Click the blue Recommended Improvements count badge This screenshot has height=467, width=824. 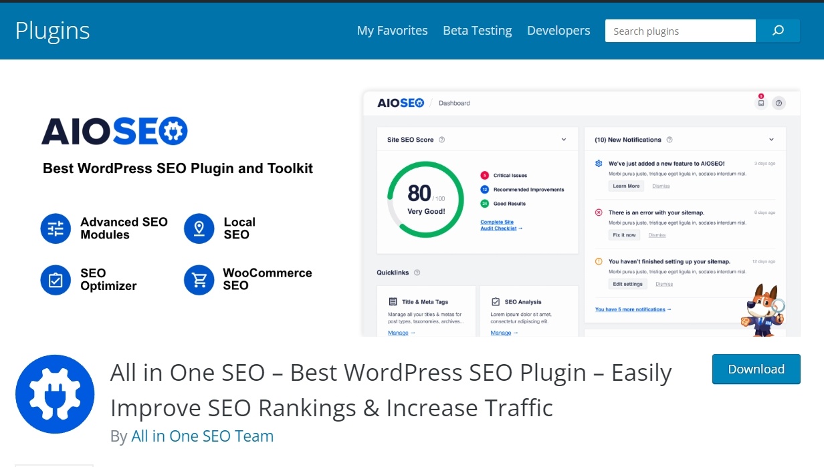tap(484, 190)
